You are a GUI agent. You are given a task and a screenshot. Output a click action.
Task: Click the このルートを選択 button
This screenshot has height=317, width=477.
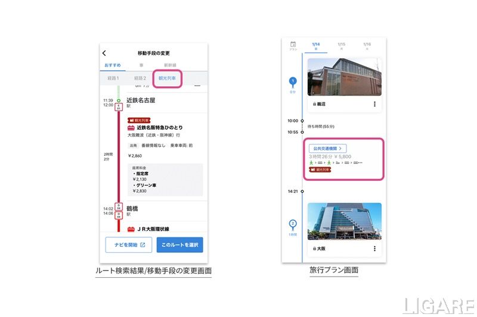180,245
